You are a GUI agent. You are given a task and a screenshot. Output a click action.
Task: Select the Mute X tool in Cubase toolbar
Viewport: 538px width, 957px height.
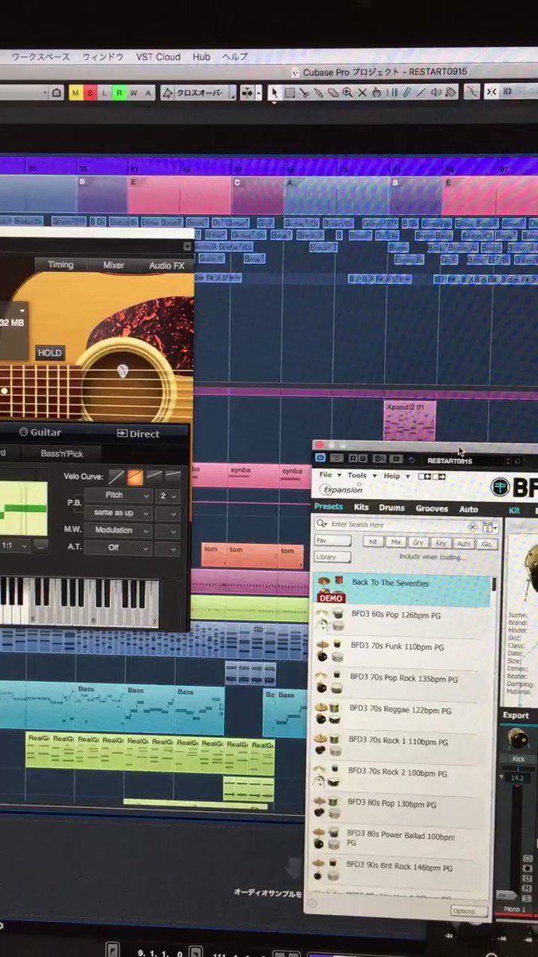[362, 93]
